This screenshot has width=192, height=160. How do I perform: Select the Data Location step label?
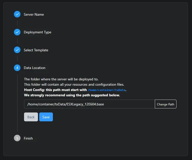click(x=35, y=68)
